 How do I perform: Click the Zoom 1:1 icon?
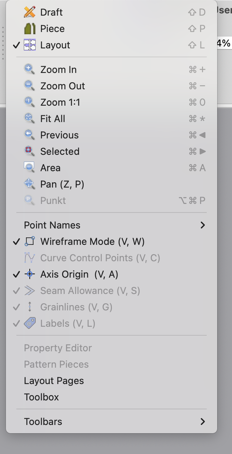[x=29, y=102]
